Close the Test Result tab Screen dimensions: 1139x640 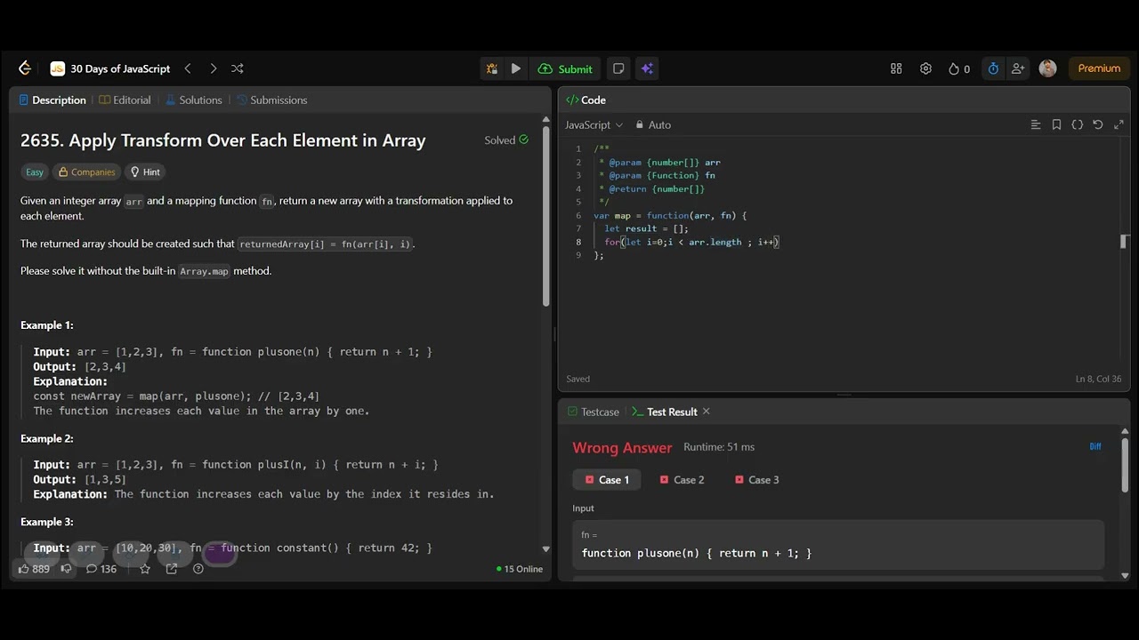(x=707, y=412)
